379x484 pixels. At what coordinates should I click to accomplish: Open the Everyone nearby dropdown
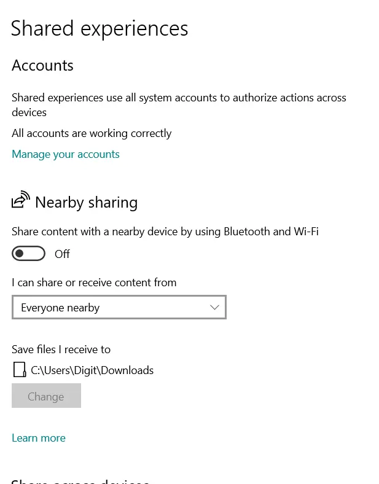click(x=119, y=308)
